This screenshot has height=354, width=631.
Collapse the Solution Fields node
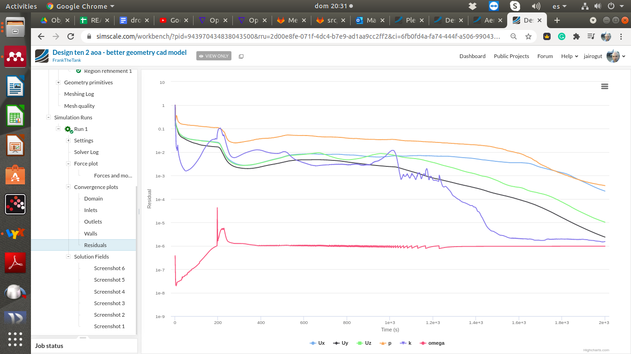pos(68,257)
